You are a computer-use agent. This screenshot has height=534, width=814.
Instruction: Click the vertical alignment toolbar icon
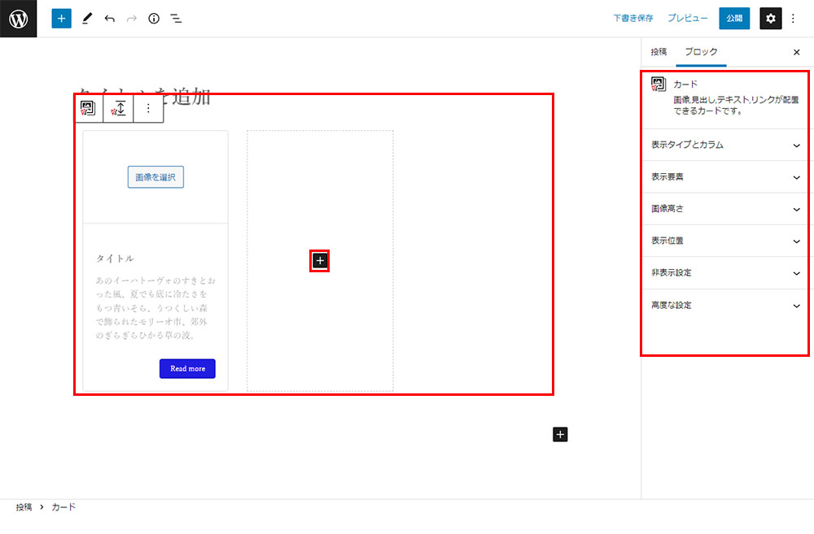tap(119, 108)
